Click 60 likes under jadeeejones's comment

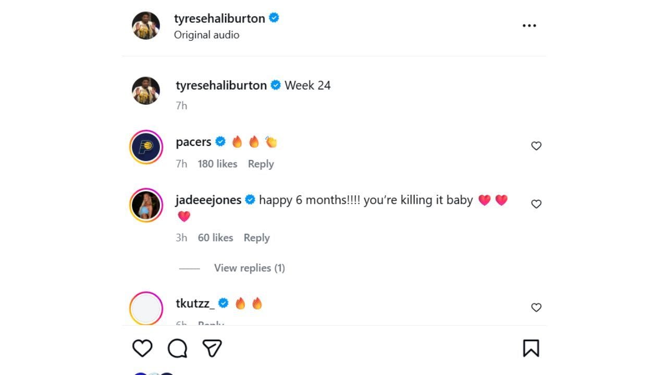(215, 238)
